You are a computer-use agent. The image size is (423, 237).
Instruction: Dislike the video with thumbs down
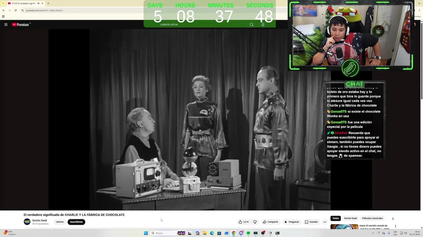[x=255, y=222]
